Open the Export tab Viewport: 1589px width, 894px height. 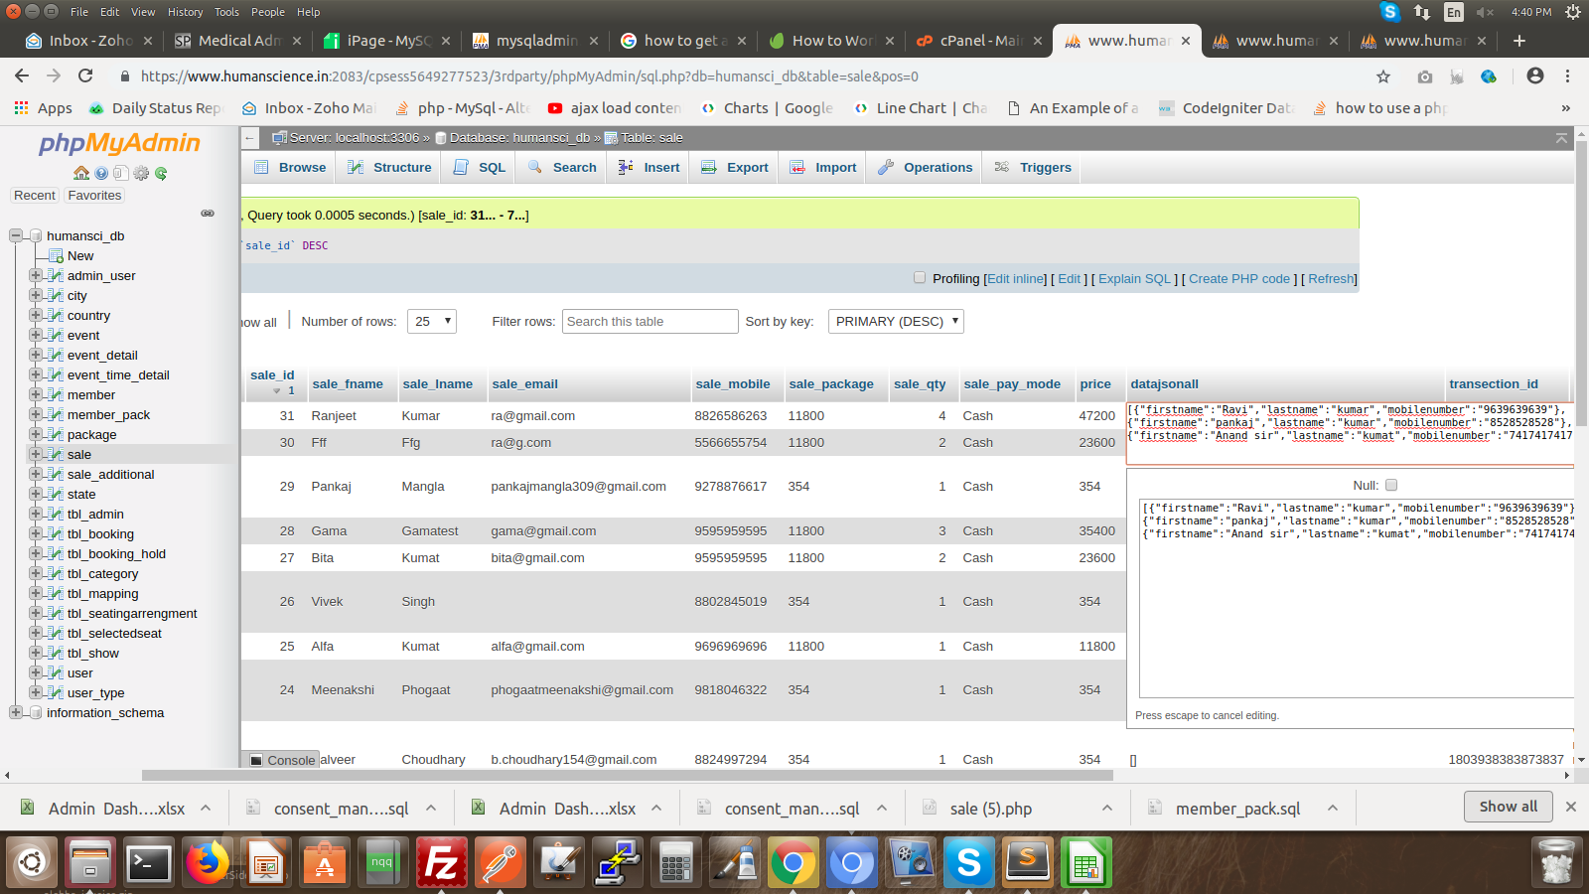coord(735,167)
